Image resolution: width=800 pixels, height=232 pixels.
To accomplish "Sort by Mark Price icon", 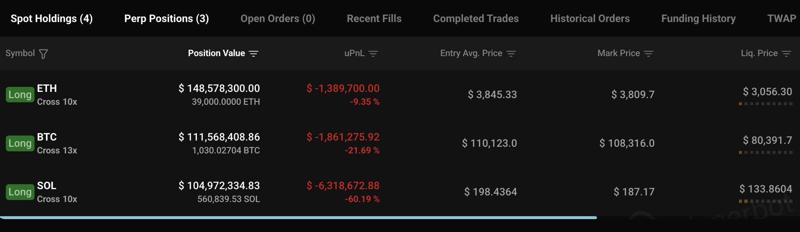I will pos(648,54).
